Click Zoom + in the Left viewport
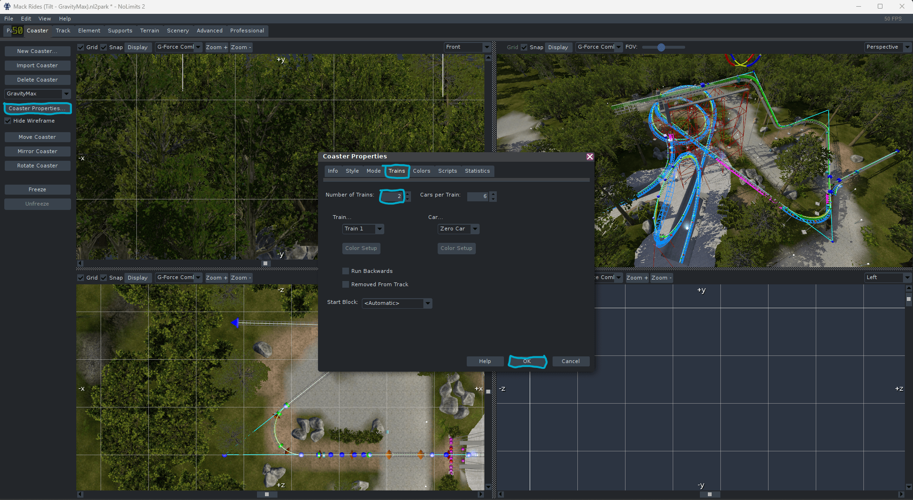 click(x=637, y=278)
